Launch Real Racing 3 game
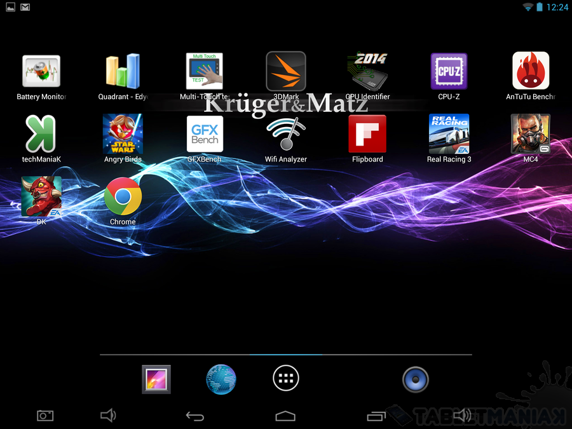Screen dimensions: 572x429 [449, 134]
